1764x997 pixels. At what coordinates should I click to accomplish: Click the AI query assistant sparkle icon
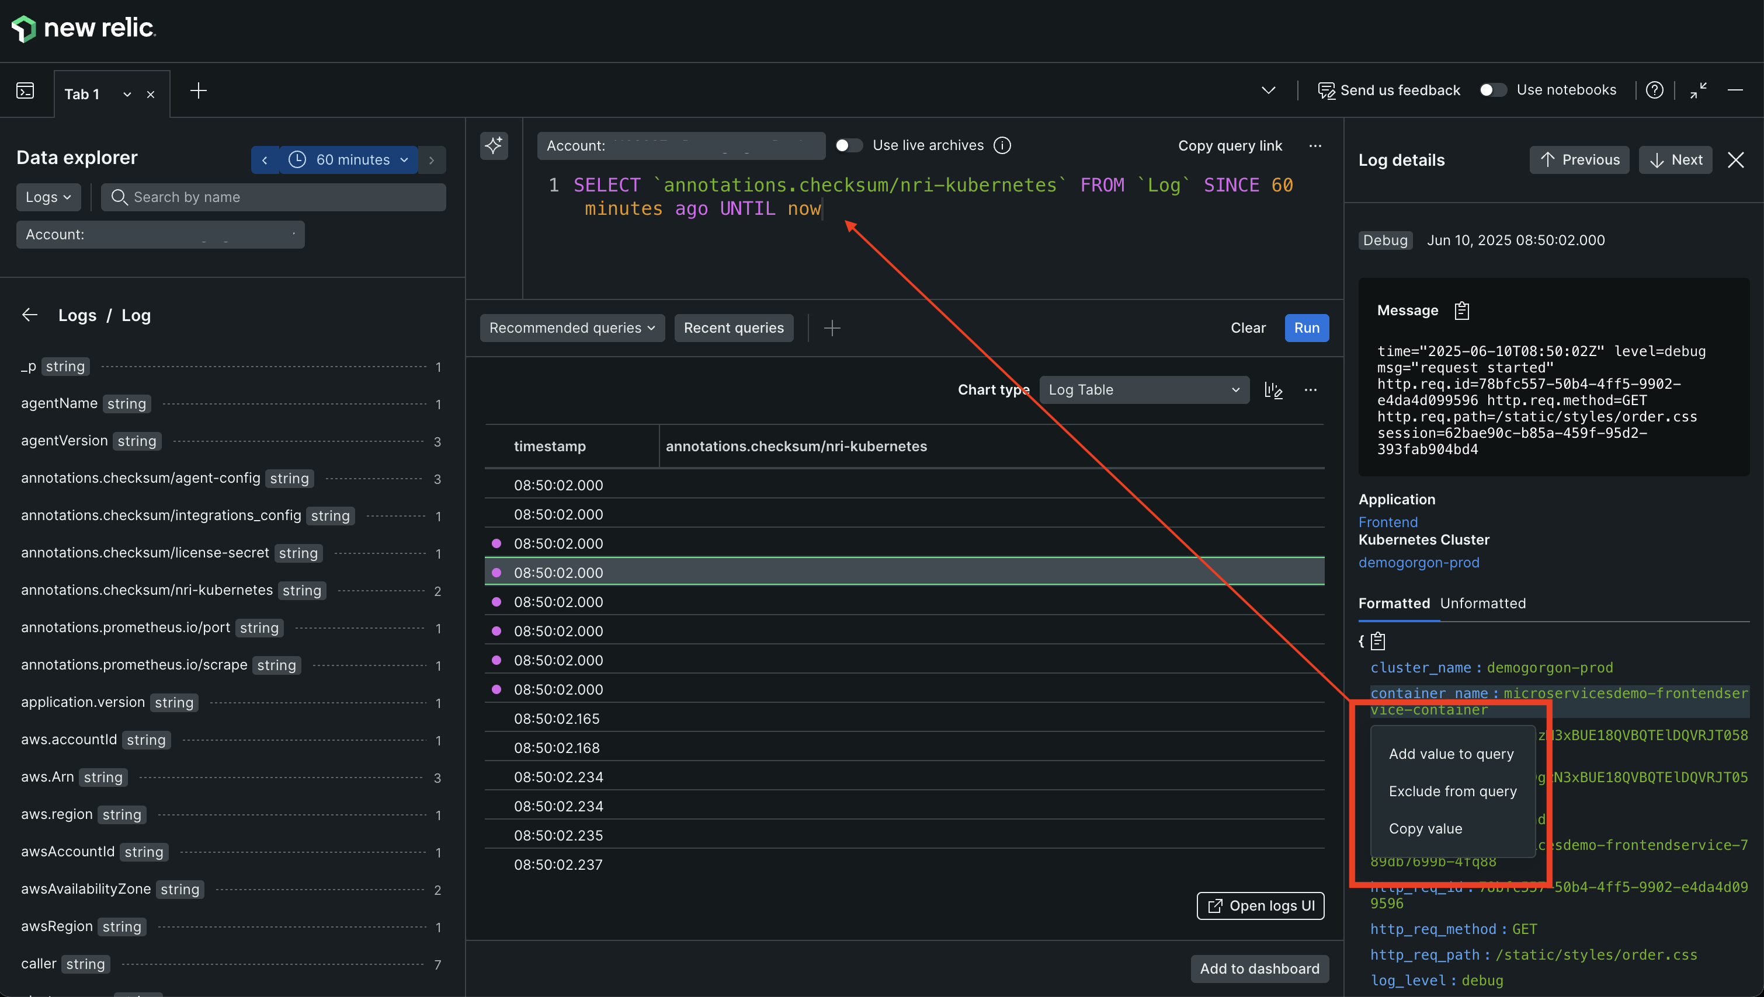[493, 145]
